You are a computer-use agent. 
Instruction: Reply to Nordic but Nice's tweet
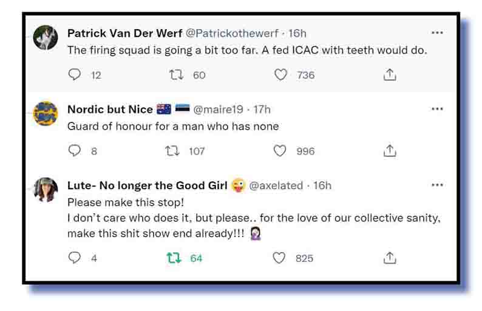[75, 151]
